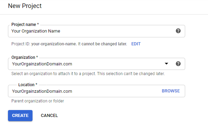The image size is (208, 136).
Task: Click the Project name help icon
Action: [178, 31]
